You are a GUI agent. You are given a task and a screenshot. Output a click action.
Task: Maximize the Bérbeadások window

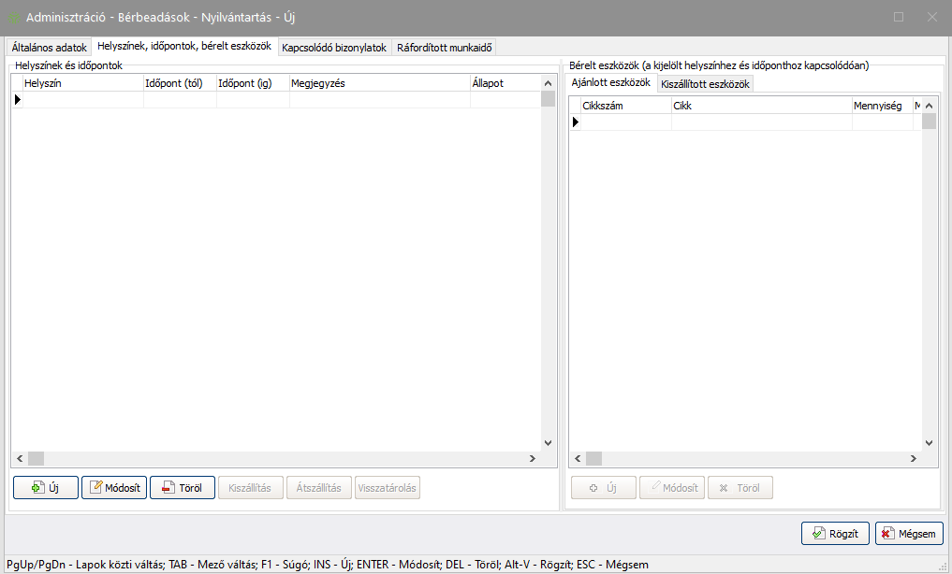click(x=899, y=17)
